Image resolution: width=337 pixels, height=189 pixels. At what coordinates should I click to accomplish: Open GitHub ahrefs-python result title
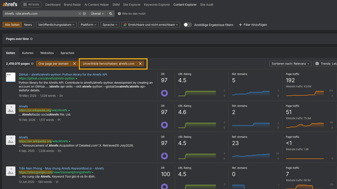[x=63, y=74]
